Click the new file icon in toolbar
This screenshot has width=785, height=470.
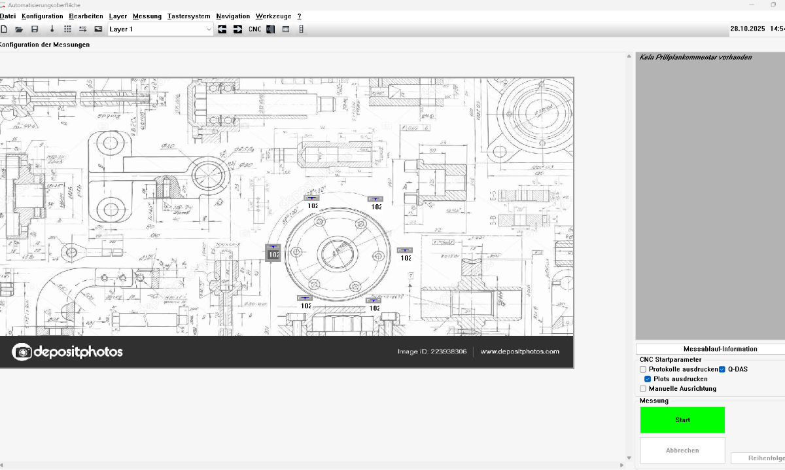pyautogui.click(x=4, y=29)
